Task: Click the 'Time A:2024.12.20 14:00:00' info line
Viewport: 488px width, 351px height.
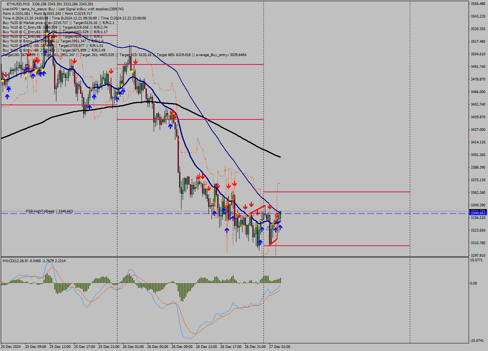Action: pyautogui.click(x=74, y=18)
